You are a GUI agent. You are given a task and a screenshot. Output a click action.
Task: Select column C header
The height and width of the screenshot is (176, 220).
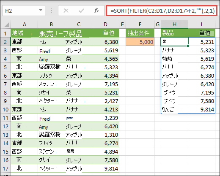tap(78, 24)
